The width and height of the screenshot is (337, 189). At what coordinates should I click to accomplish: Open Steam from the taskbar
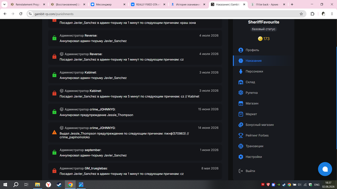pos(59,184)
